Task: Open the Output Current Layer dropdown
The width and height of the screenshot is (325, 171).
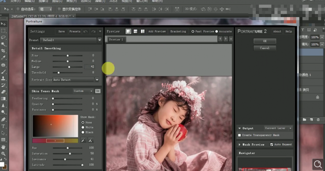Action: pyautogui.click(x=278, y=128)
